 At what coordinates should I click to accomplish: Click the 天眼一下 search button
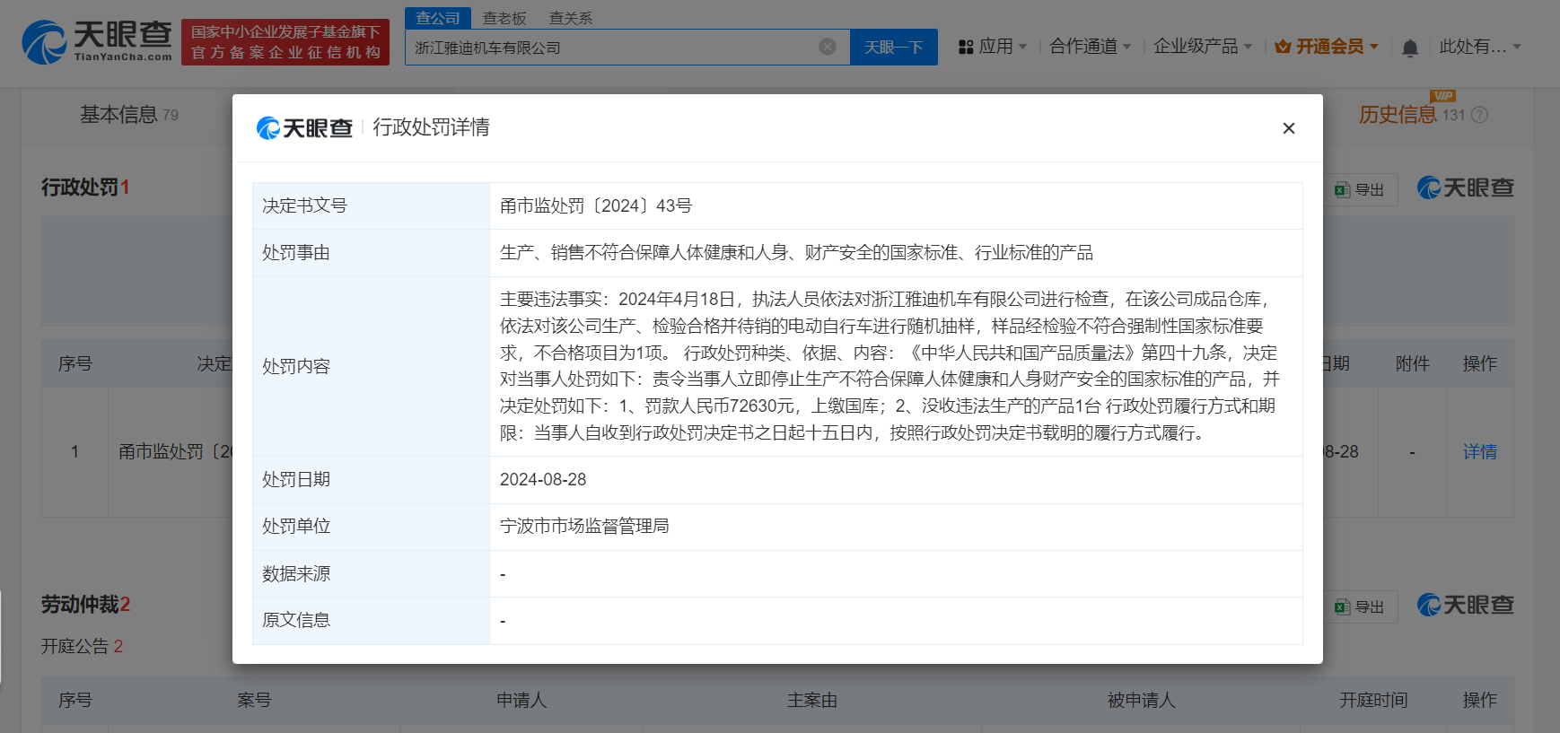(x=893, y=47)
